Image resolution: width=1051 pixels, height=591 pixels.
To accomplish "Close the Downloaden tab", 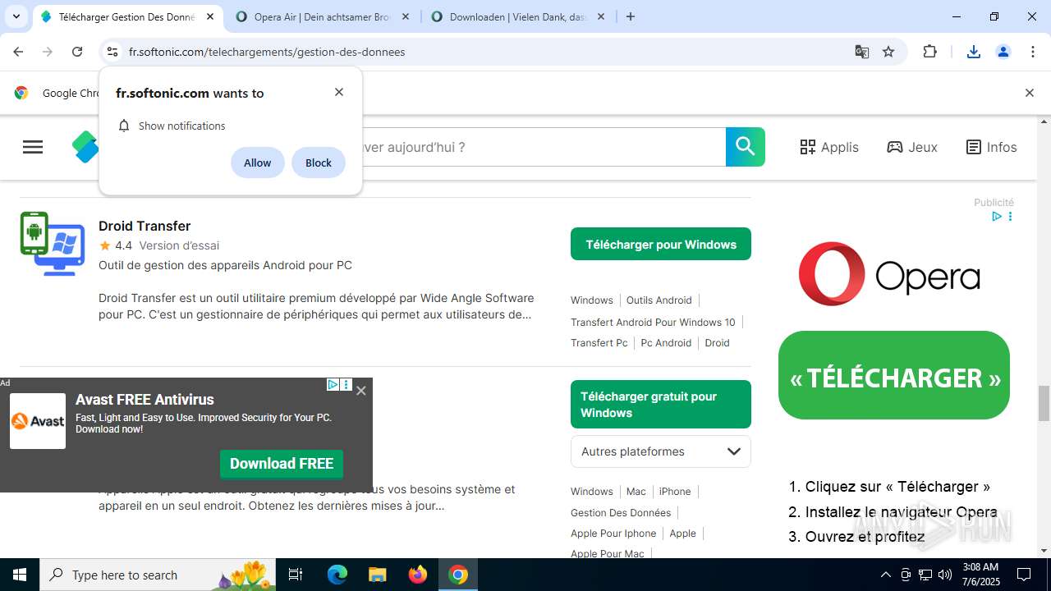I will tap(601, 16).
